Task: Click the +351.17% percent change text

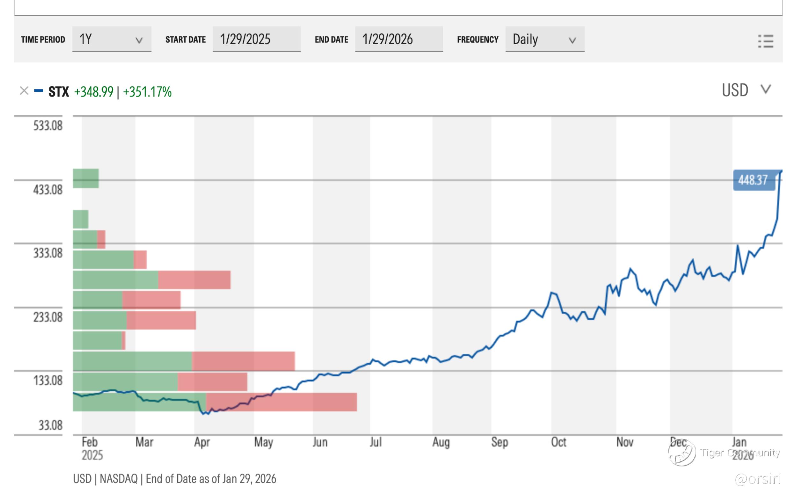Action: (x=147, y=92)
